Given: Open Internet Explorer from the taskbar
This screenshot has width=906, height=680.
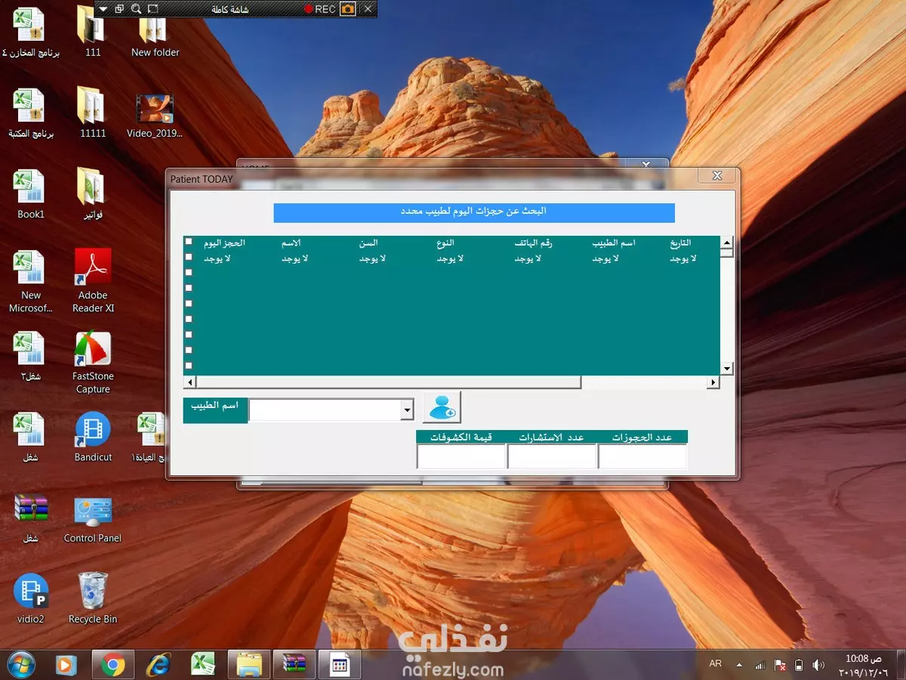Looking at the screenshot, I should (x=158, y=664).
